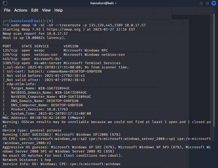Minimize the terminal window
218x168 pixels.
point(201,3)
